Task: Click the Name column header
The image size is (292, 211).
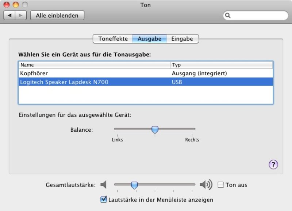Action: click(95, 65)
